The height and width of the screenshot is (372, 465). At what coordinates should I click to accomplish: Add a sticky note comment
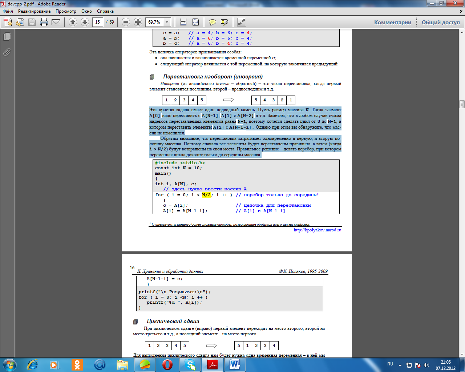(x=213, y=22)
